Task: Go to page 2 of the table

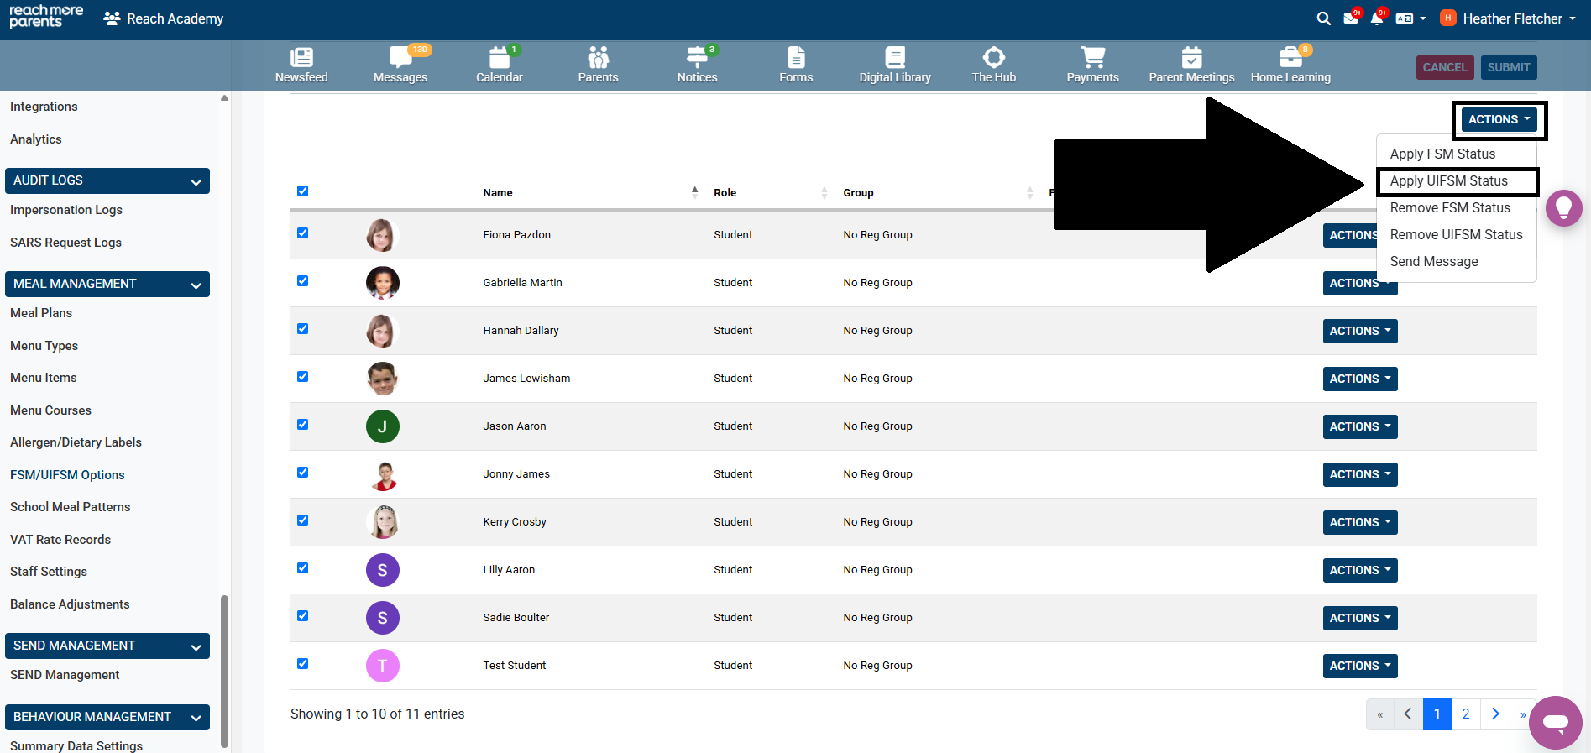Action: pyautogui.click(x=1465, y=714)
